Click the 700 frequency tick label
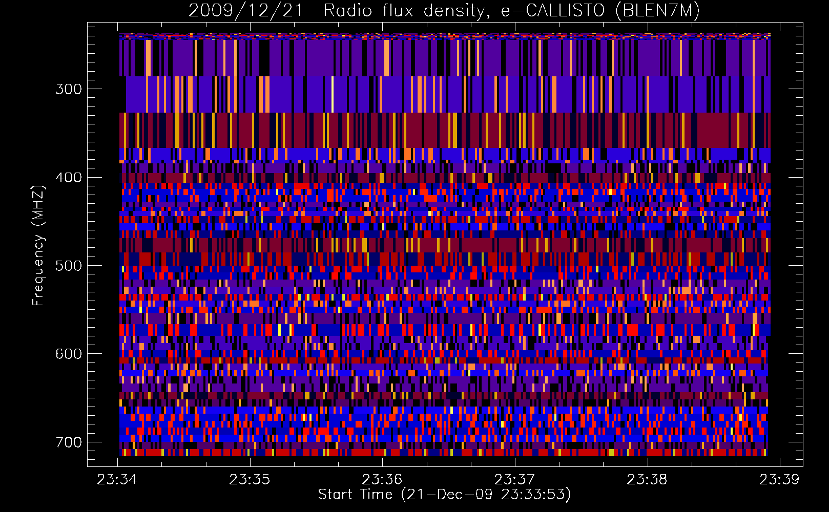The image size is (829, 512). click(69, 442)
